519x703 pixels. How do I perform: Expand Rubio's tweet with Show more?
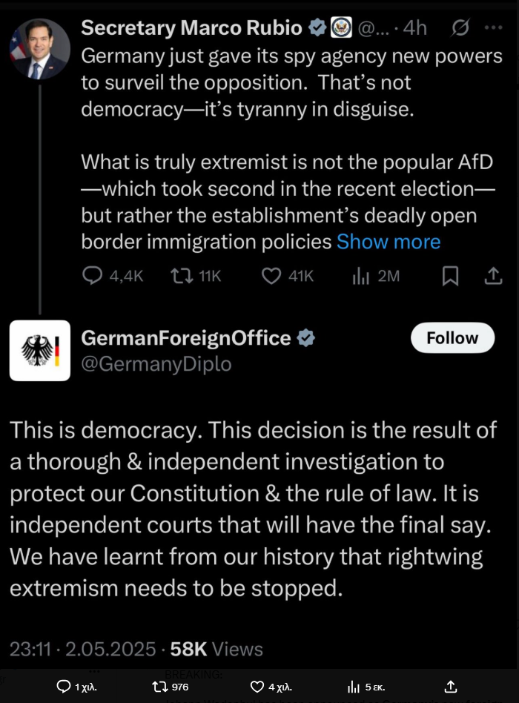tap(389, 242)
